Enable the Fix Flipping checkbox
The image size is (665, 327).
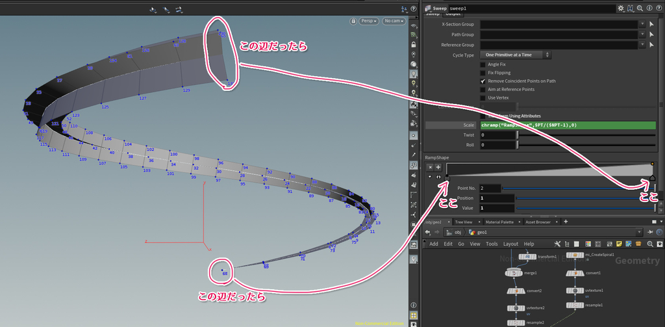(x=483, y=73)
